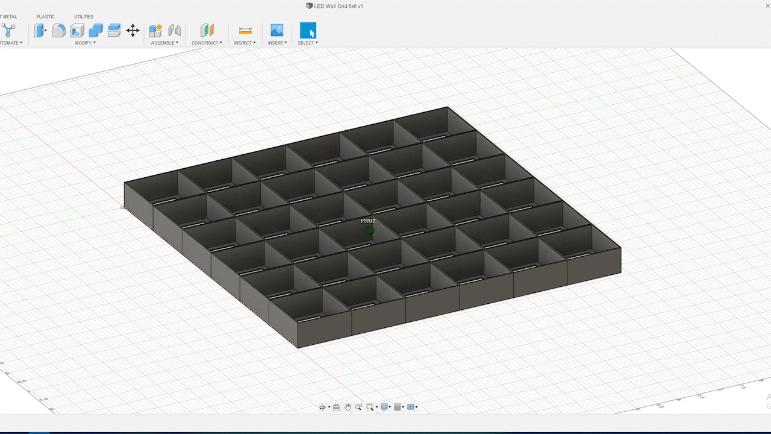Switch to the UTILITIES tab
The image size is (771, 434).
(84, 16)
